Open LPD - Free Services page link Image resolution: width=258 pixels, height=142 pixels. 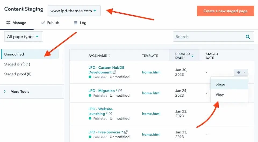coord(106,132)
